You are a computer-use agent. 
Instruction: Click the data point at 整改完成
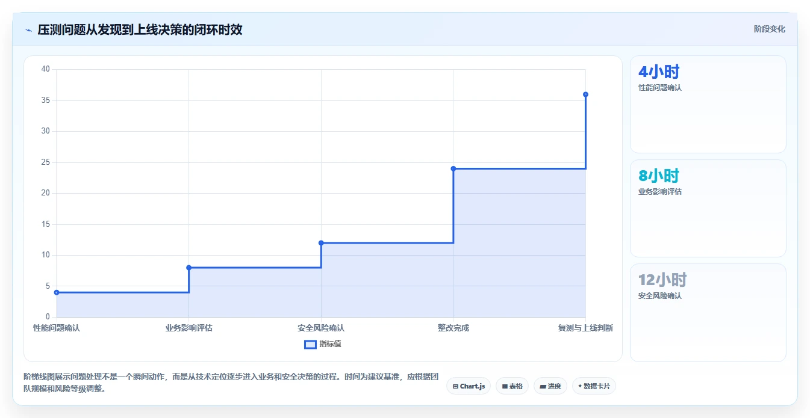pos(453,168)
